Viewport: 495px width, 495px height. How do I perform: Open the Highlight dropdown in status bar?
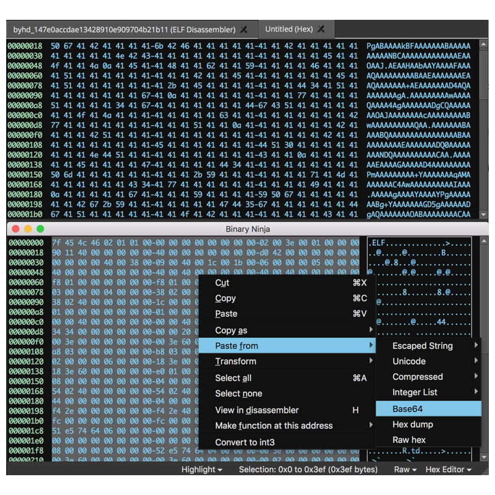click(x=202, y=470)
